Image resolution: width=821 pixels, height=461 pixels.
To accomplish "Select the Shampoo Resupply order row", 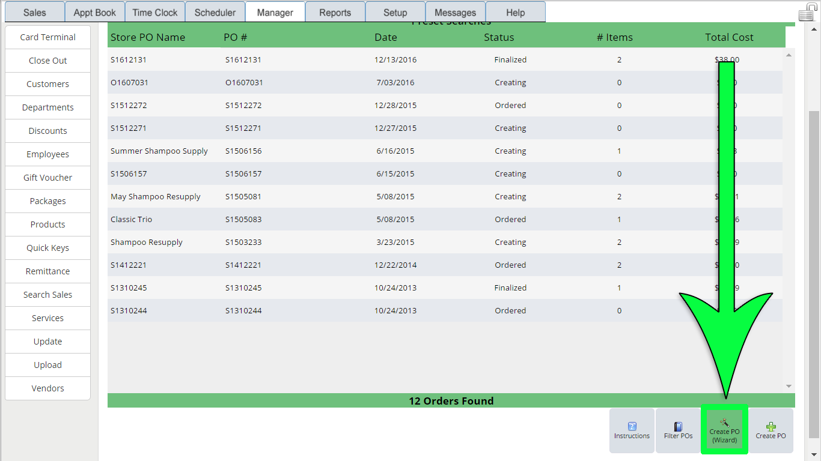I will pos(445,242).
